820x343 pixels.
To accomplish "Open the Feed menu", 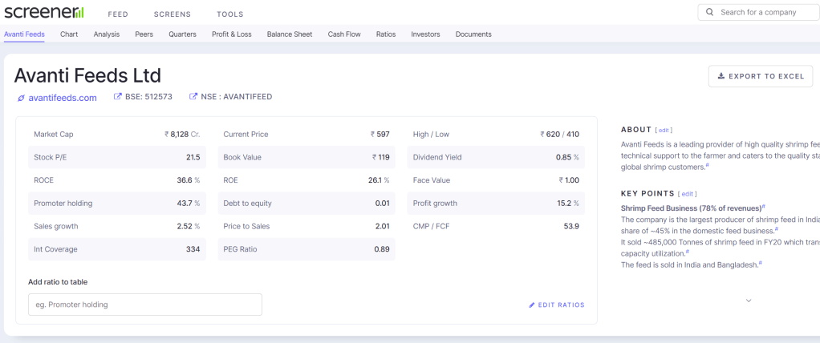I will point(118,14).
